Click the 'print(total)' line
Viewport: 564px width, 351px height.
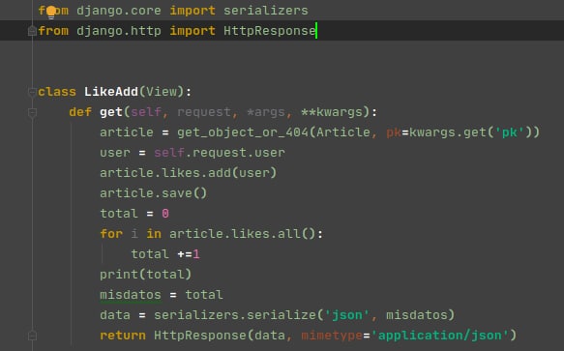[146, 275]
